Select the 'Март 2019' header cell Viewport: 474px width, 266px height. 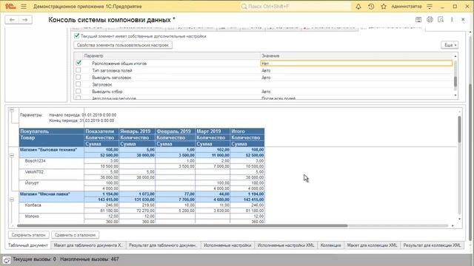click(x=213, y=132)
